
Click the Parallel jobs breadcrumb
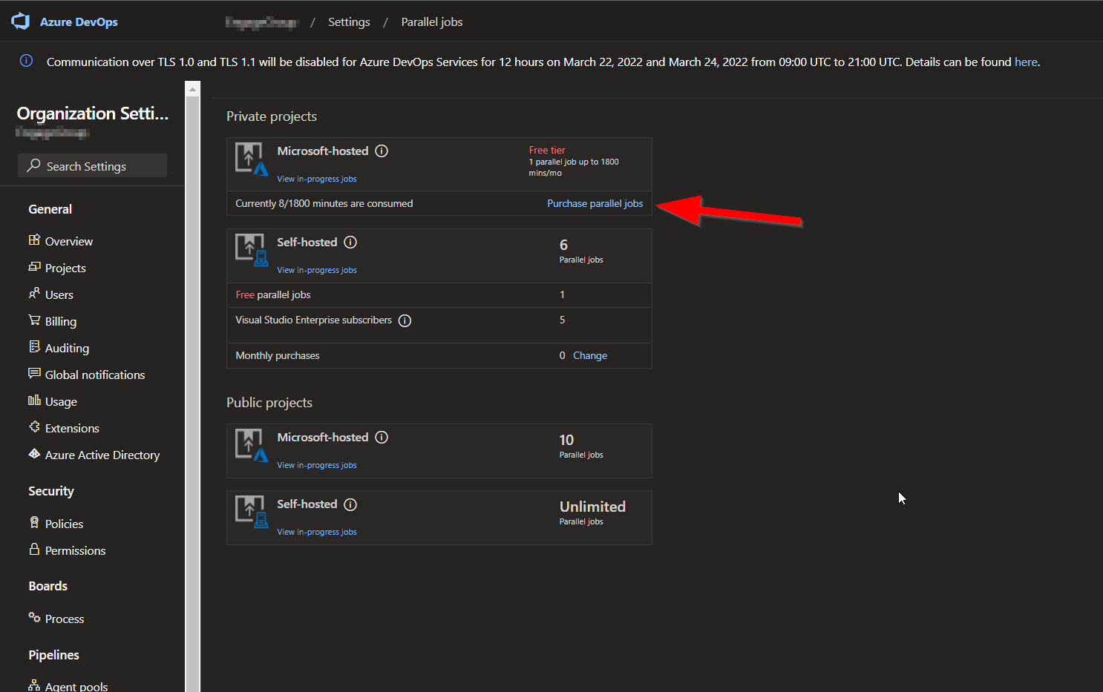[432, 22]
